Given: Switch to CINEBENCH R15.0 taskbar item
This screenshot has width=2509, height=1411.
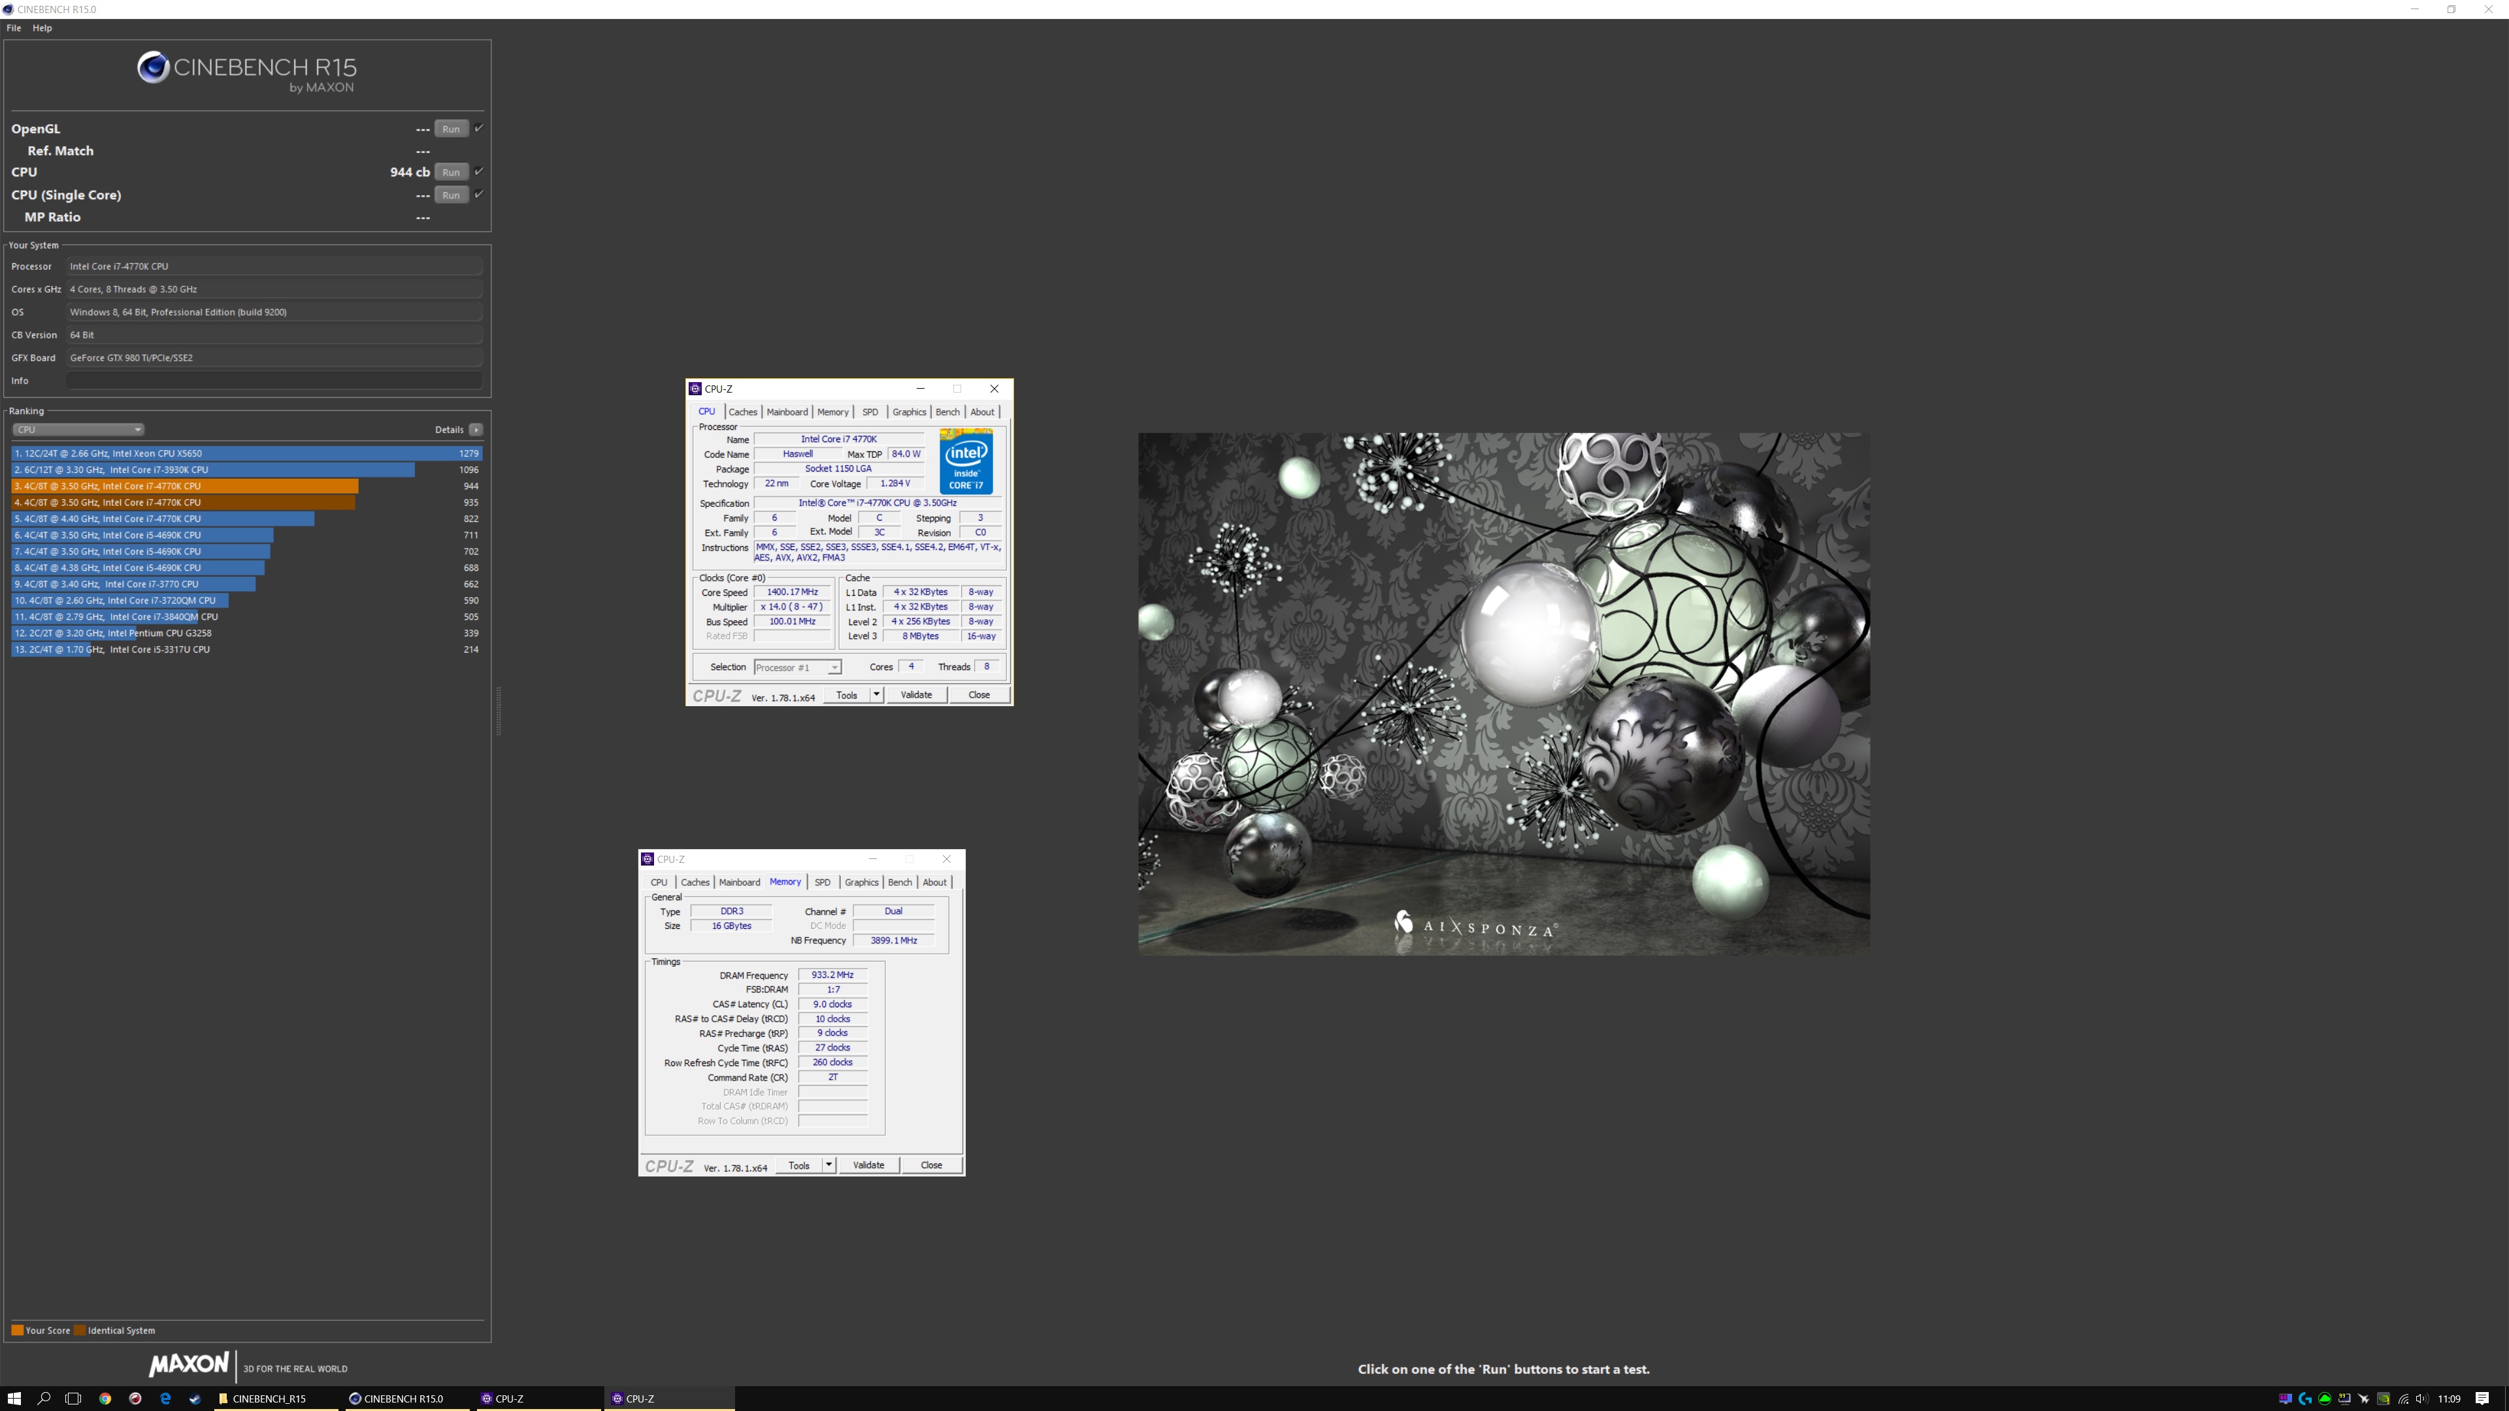Looking at the screenshot, I should [407, 1399].
